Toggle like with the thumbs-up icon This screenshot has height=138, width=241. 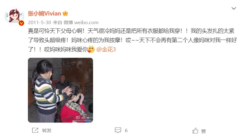195,131
